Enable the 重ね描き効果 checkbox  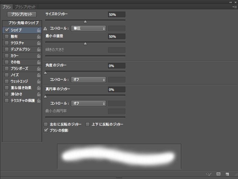(7, 88)
